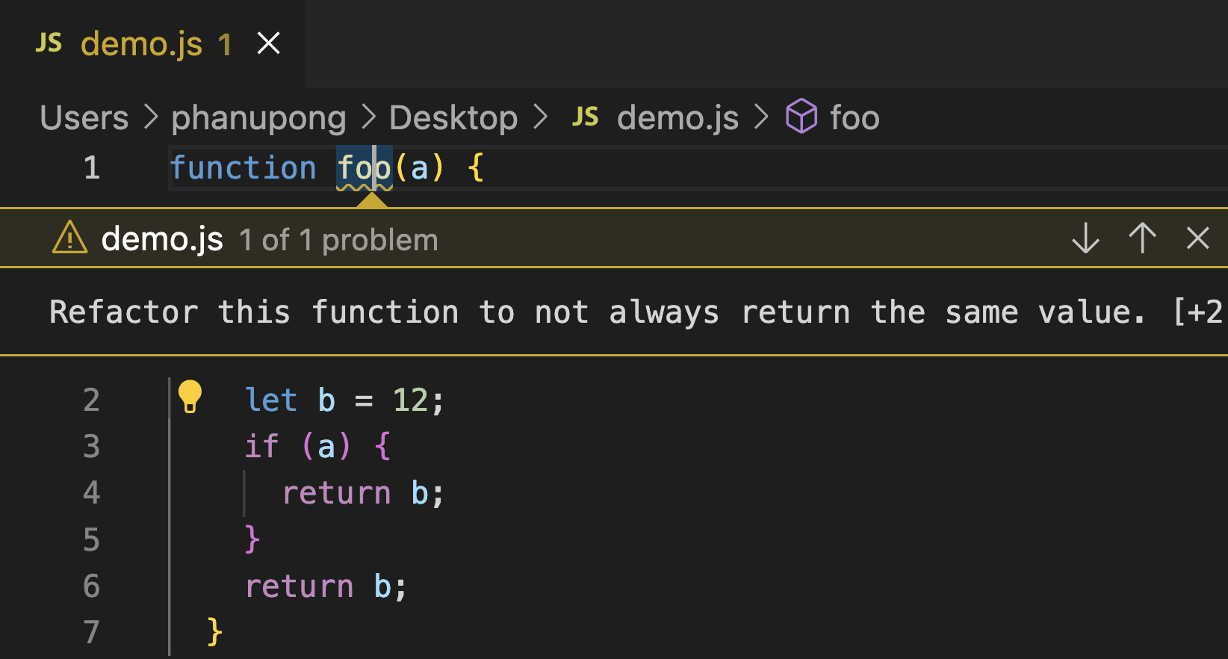Click return statement on line 6
The height and width of the screenshot is (659, 1228).
[326, 587]
